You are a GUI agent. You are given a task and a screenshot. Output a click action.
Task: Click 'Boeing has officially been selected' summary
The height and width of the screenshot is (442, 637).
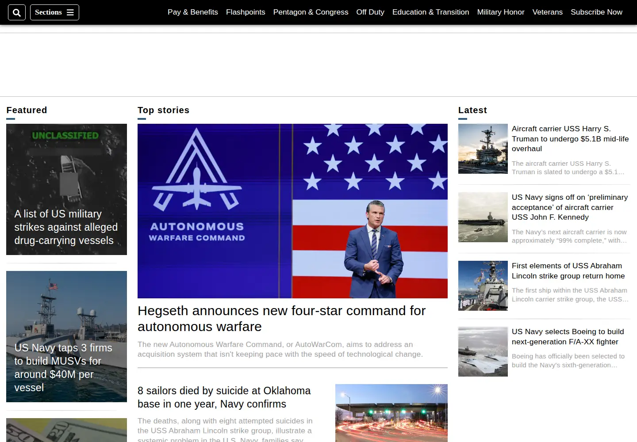pos(568,361)
